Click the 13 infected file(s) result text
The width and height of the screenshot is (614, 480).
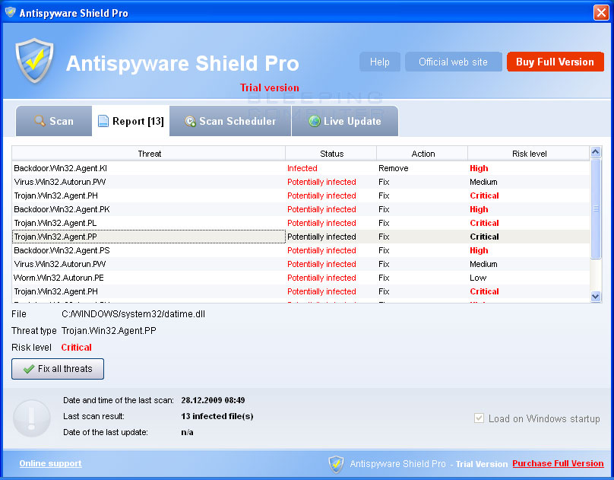point(217,416)
